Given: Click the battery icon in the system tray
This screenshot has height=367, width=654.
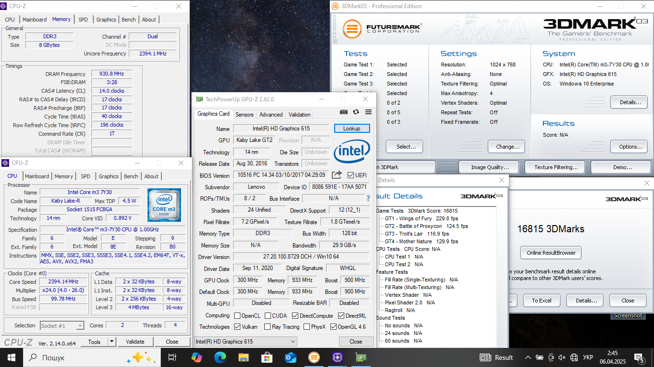Looking at the screenshot, I should coord(540,357).
